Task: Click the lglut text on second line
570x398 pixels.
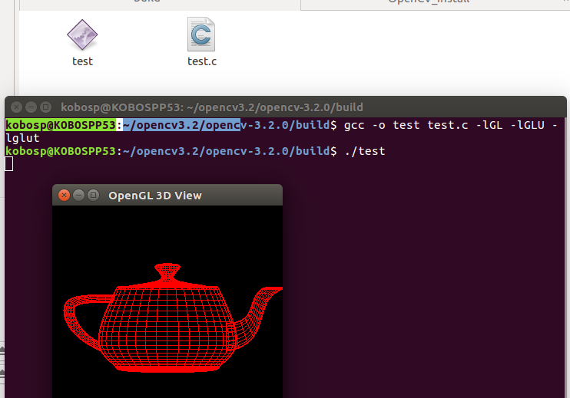Action: point(22,138)
